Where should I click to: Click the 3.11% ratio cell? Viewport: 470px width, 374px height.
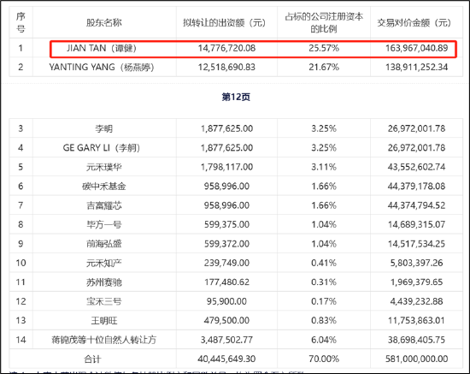click(324, 167)
